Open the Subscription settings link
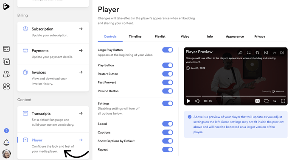Screen dimensions: 292x165 click(x=53, y=32)
